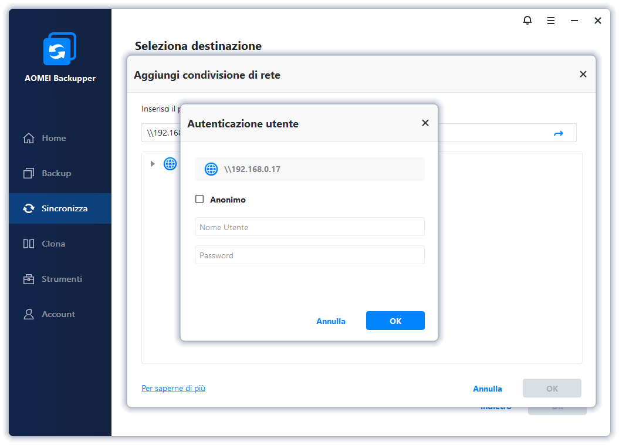619x445 pixels.
Task: Focus the Nome Utente input field
Action: click(x=309, y=227)
